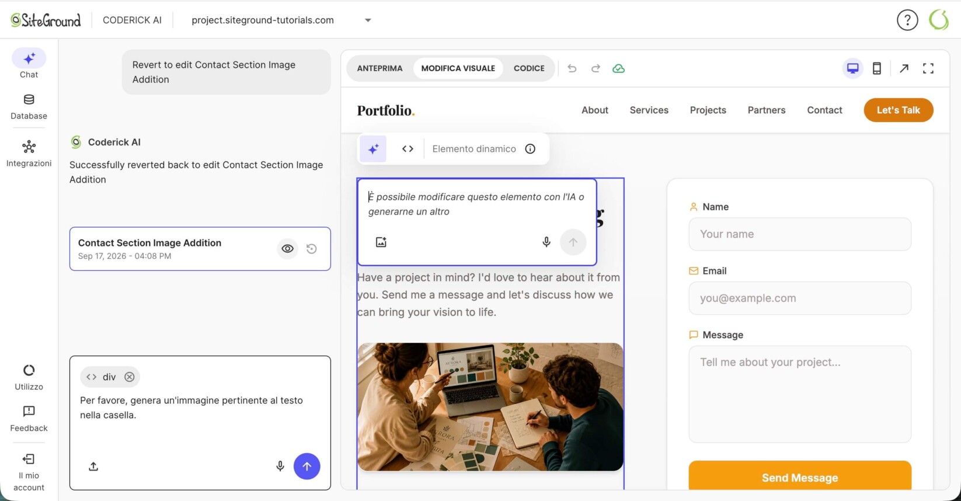Image resolution: width=961 pixels, height=501 pixels.
Task: Open the Database section
Action: [x=29, y=107]
